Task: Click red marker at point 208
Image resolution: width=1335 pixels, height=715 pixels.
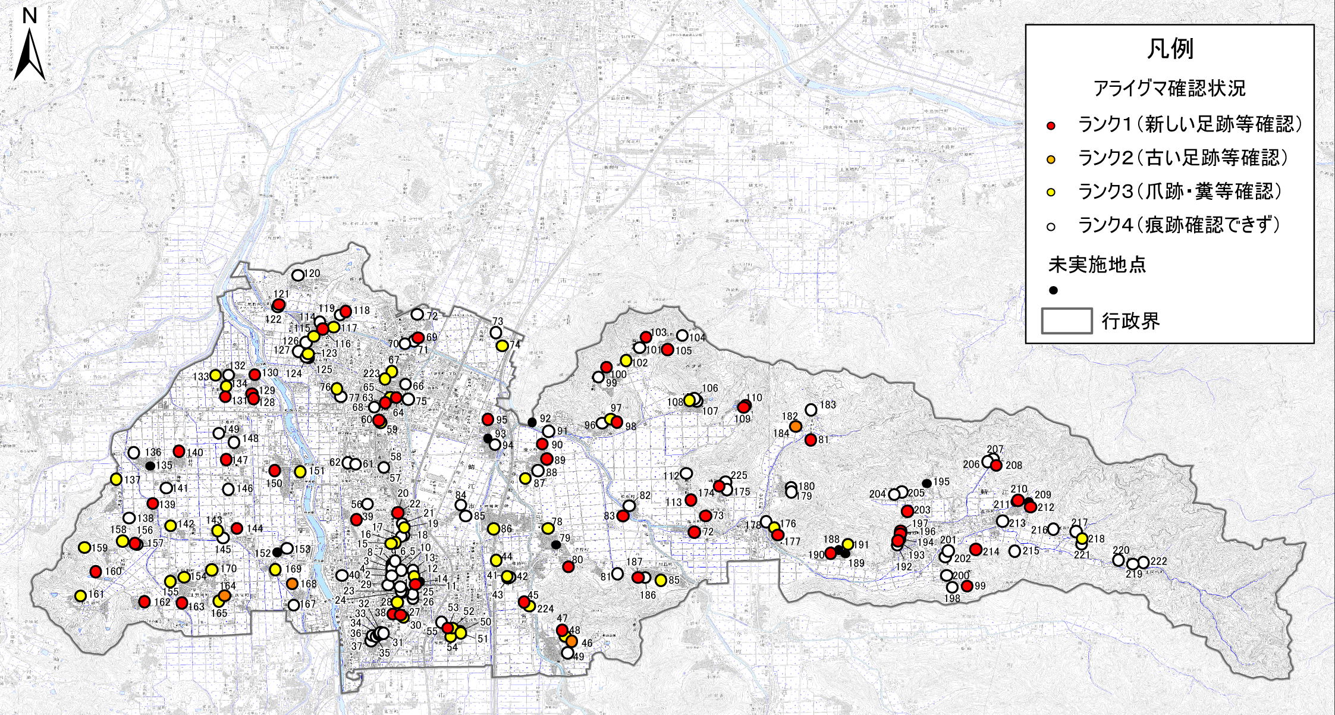Action: pos(996,465)
